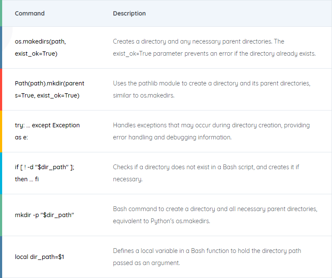Click the blue color bar beside os.makedirs row
Viewport: 332px width, 278px height.
[1, 47]
